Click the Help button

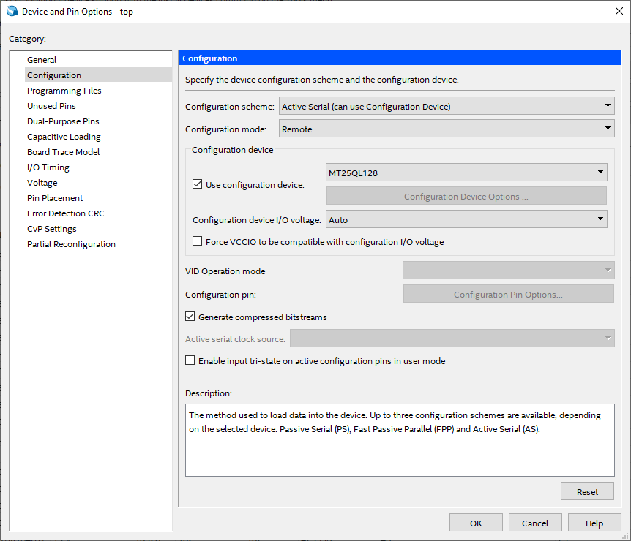594,523
